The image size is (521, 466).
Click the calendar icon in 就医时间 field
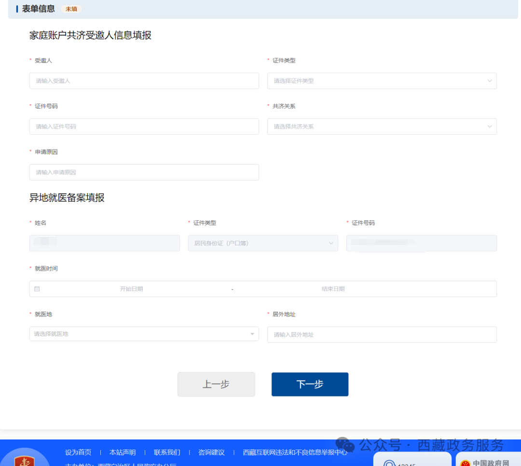pyautogui.click(x=37, y=289)
